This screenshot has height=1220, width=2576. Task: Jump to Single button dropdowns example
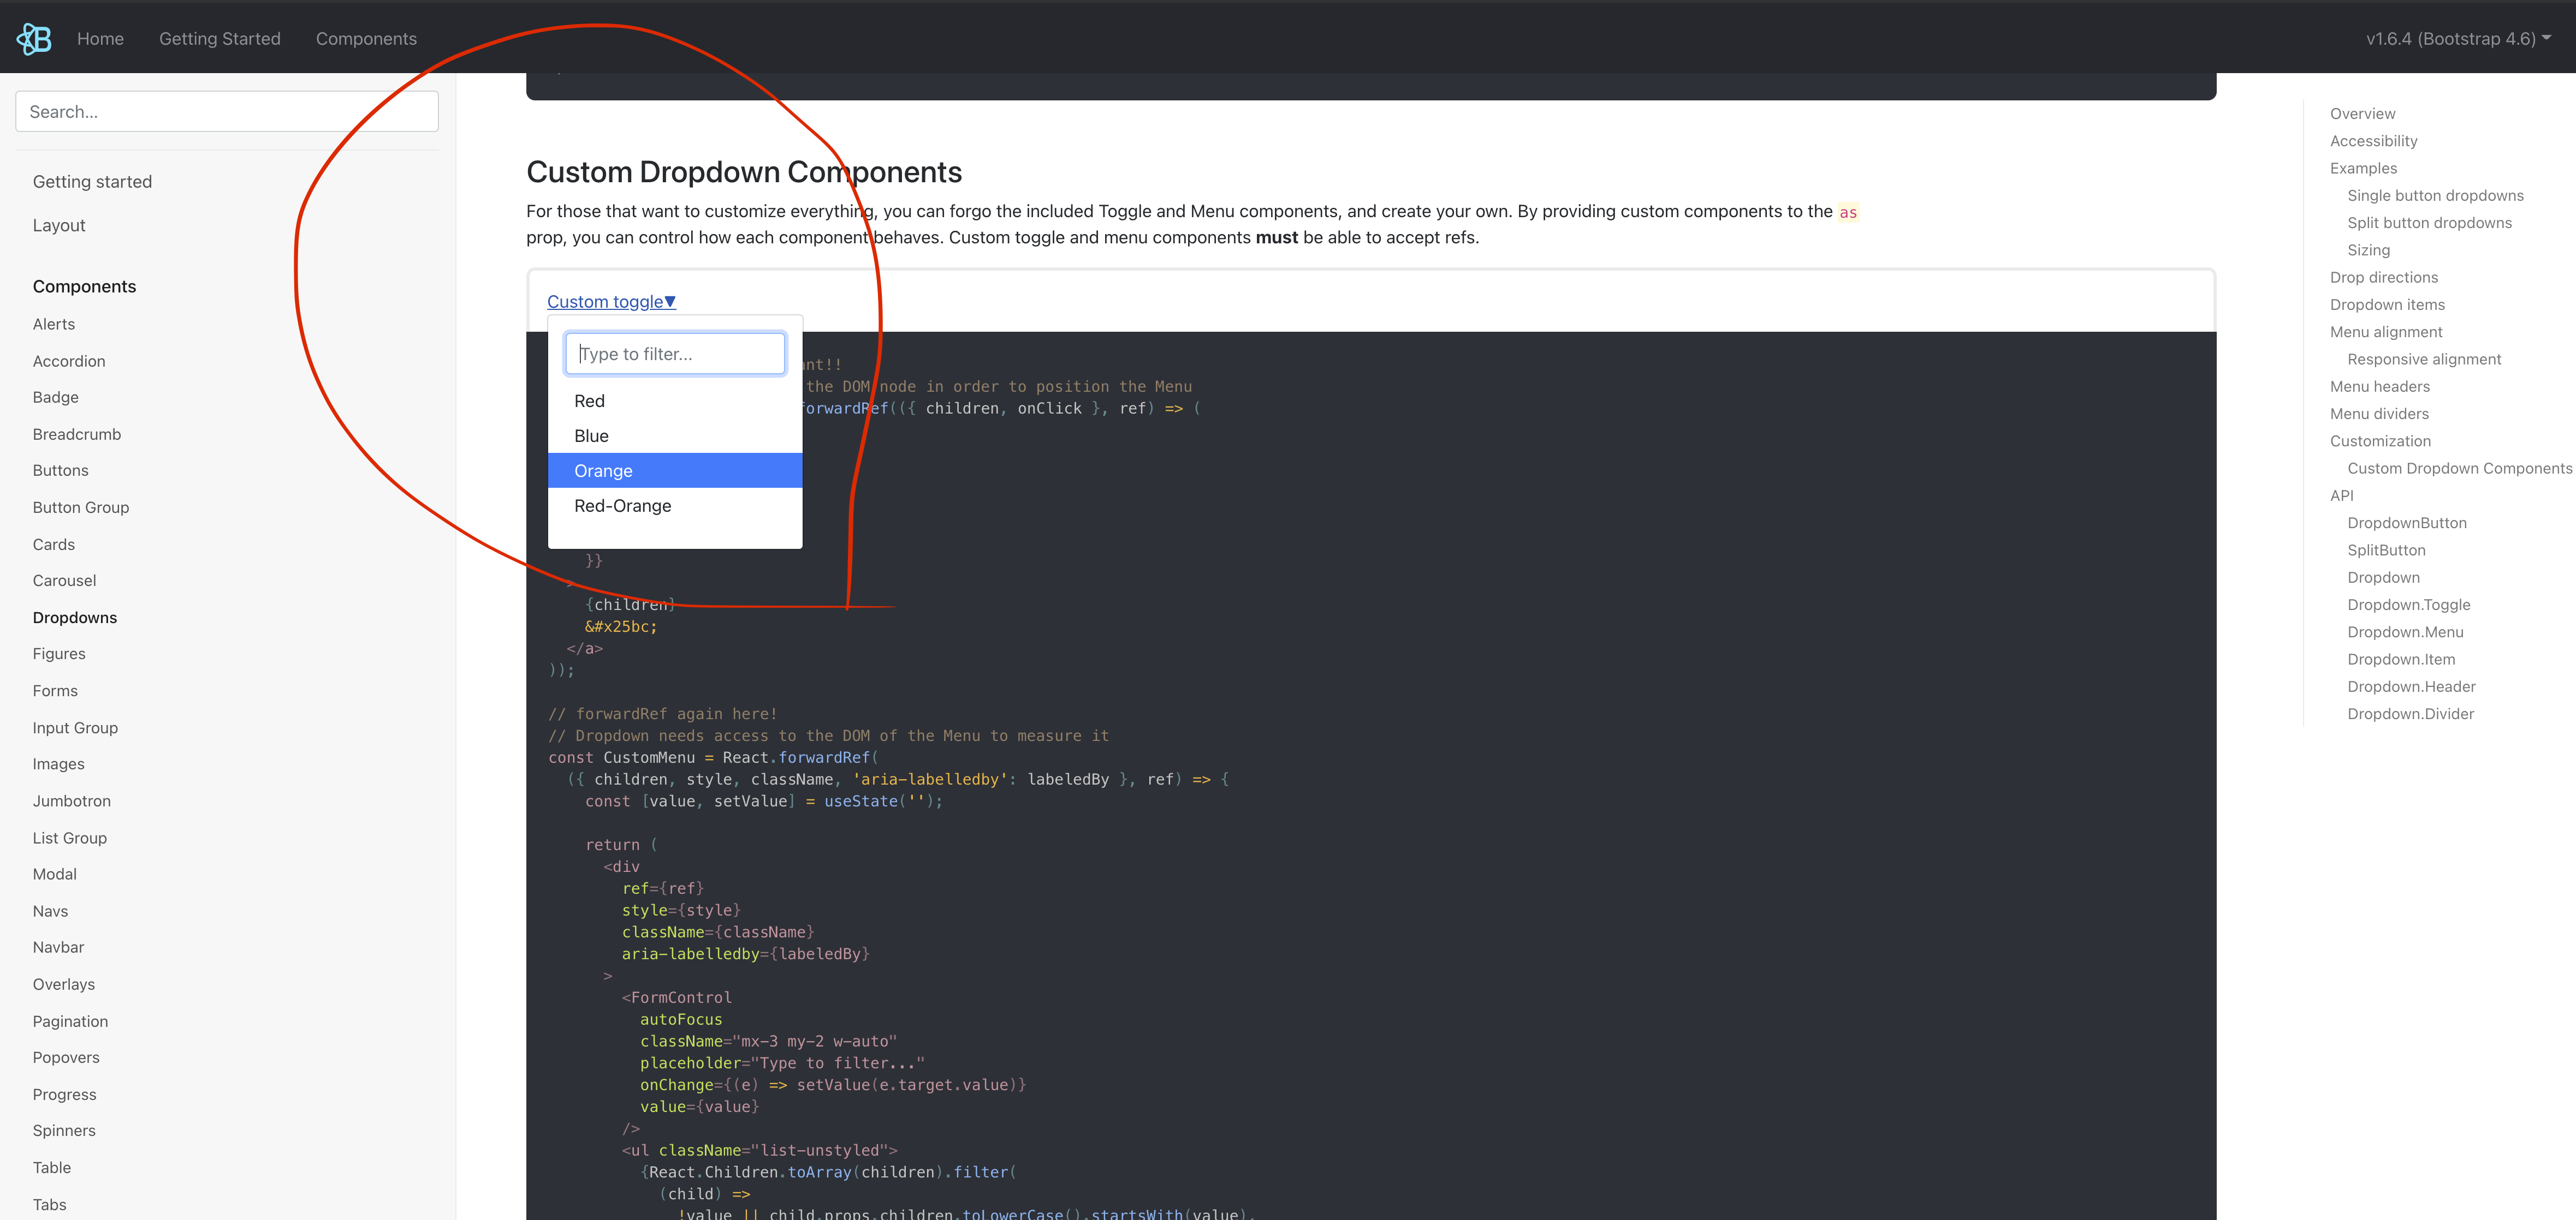[x=2436, y=195]
